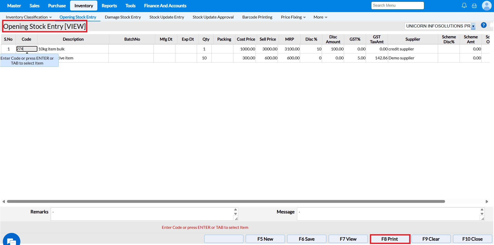Open the Sales menu
Image resolution: width=494 pixels, height=245 pixels.
coord(35,6)
